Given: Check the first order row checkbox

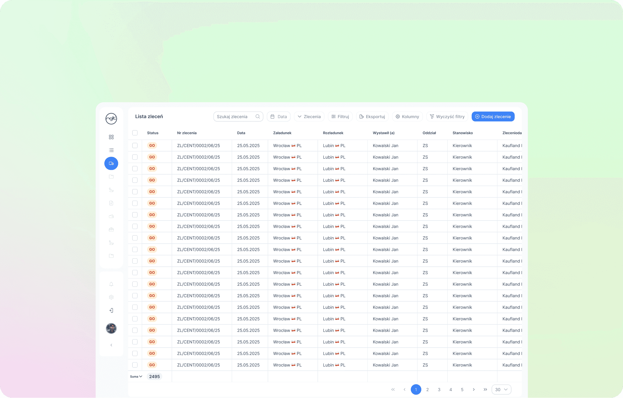Looking at the screenshot, I should pos(135,146).
